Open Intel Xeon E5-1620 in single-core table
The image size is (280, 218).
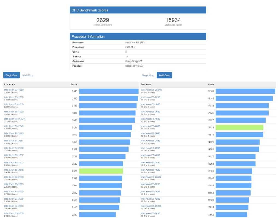click(14, 112)
